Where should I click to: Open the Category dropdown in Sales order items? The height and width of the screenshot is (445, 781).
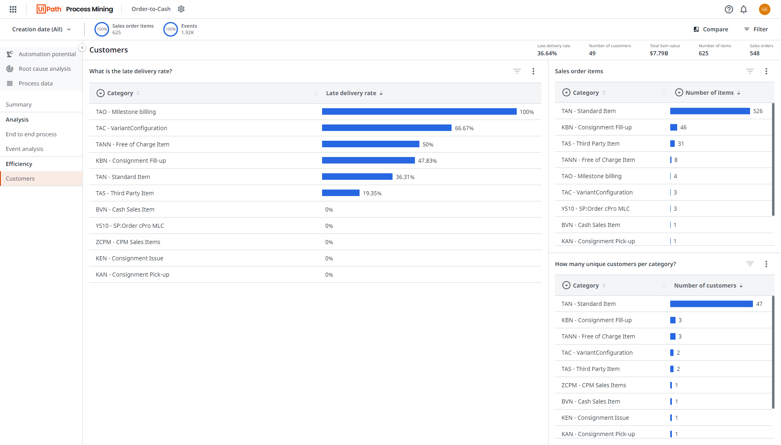pyautogui.click(x=566, y=92)
